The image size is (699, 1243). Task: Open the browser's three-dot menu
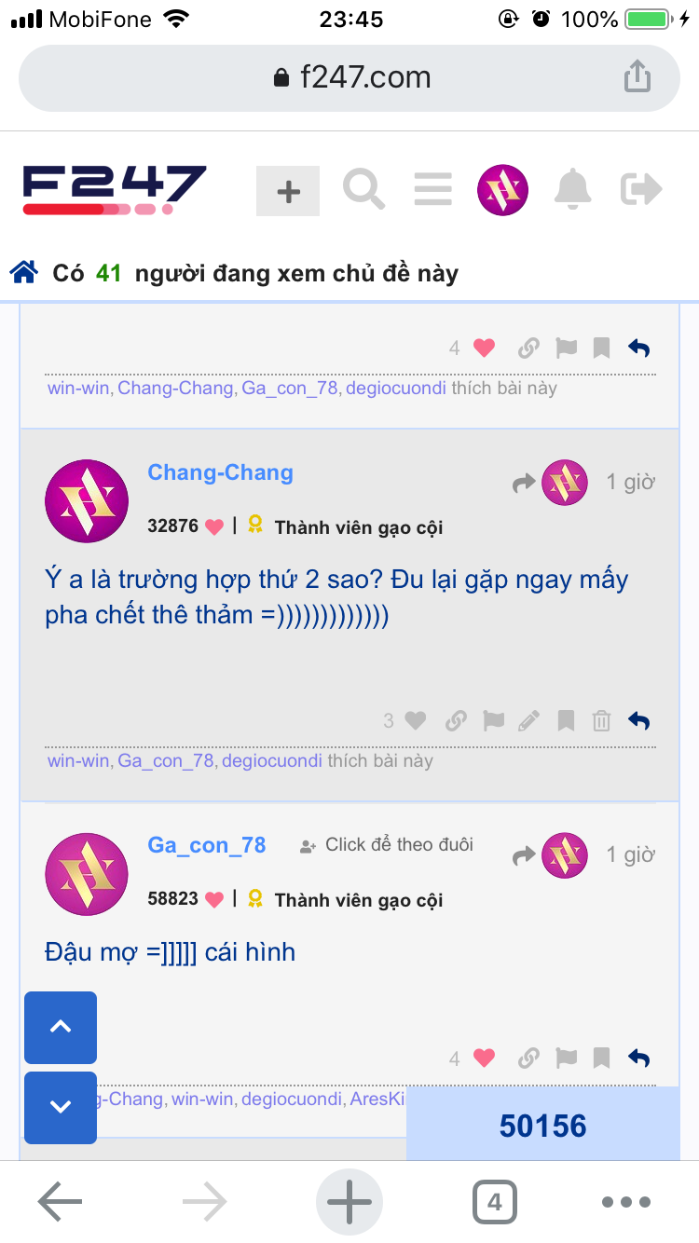pyautogui.click(x=625, y=1202)
